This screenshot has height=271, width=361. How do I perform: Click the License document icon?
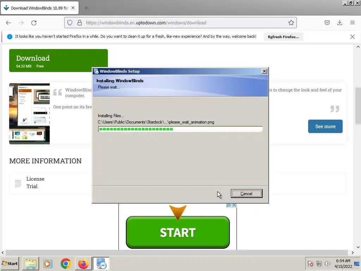point(18,183)
